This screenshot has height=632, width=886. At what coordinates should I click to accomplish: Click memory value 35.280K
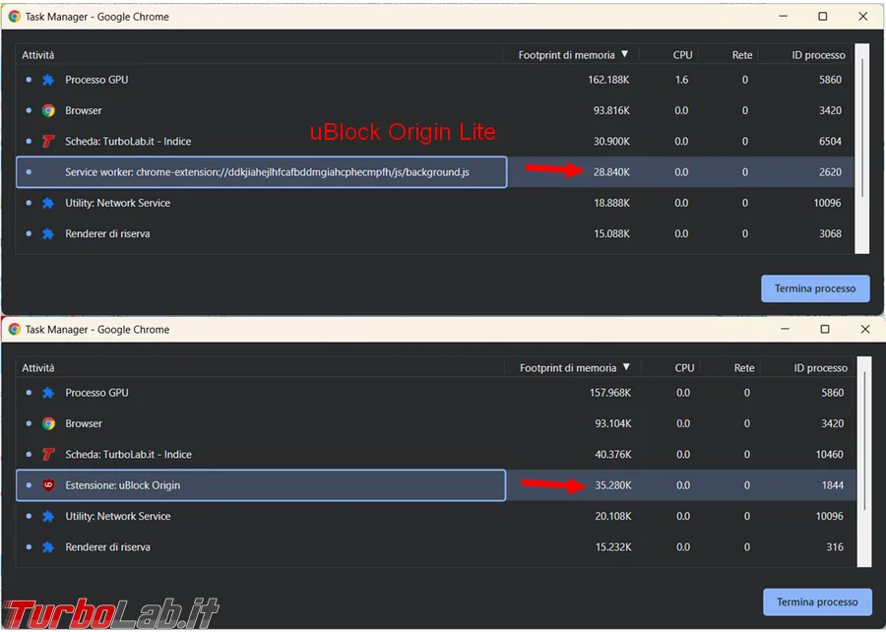[x=613, y=485]
